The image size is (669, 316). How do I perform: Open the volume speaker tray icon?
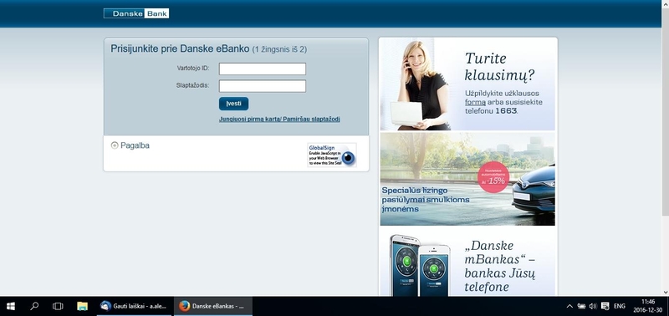click(x=593, y=306)
